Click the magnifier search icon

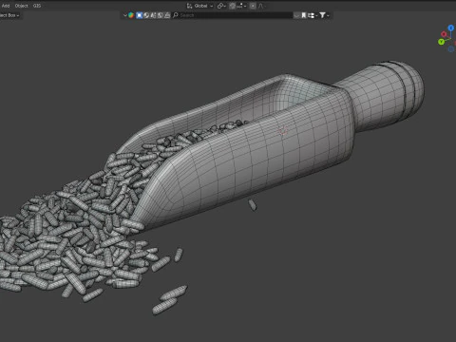[176, 15]
